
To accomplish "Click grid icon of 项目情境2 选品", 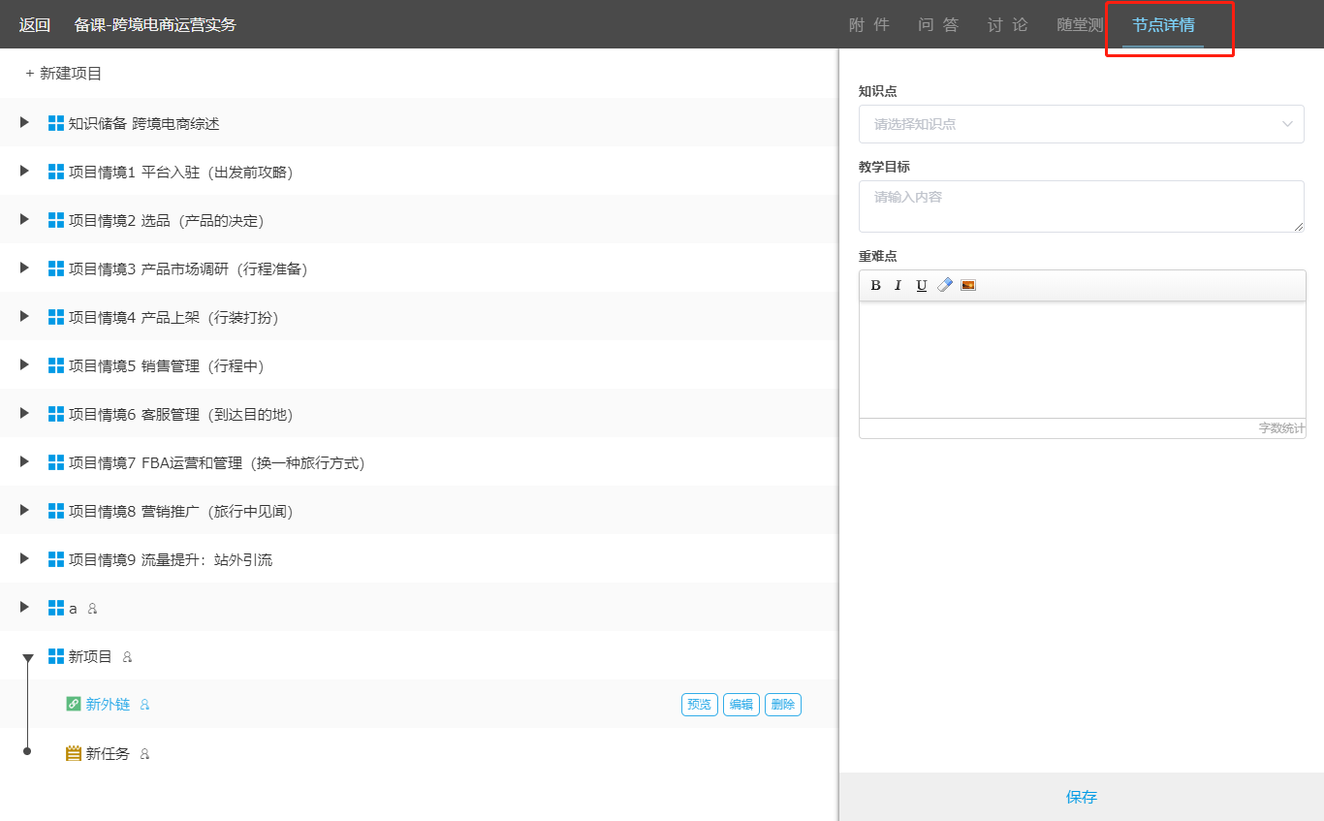I will point(56,220).
